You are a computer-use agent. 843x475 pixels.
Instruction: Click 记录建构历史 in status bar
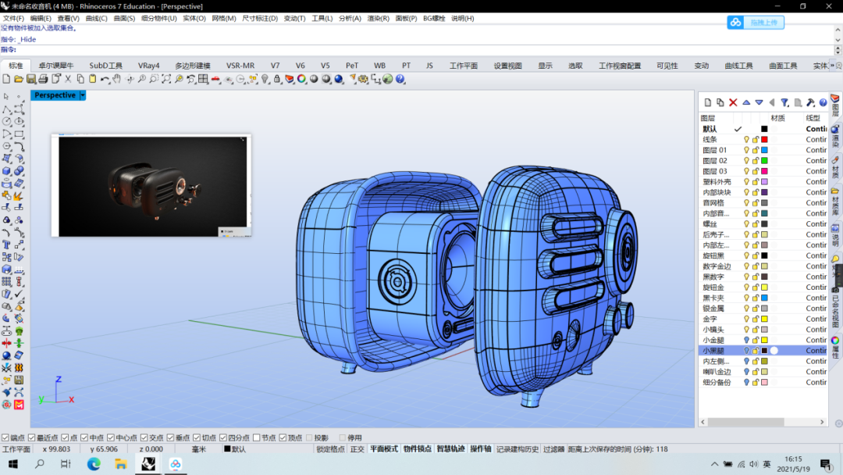point(518,449)
